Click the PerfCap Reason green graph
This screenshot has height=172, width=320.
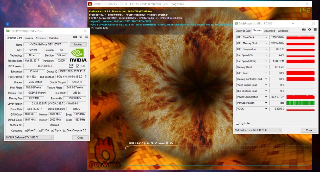[300, 103]
